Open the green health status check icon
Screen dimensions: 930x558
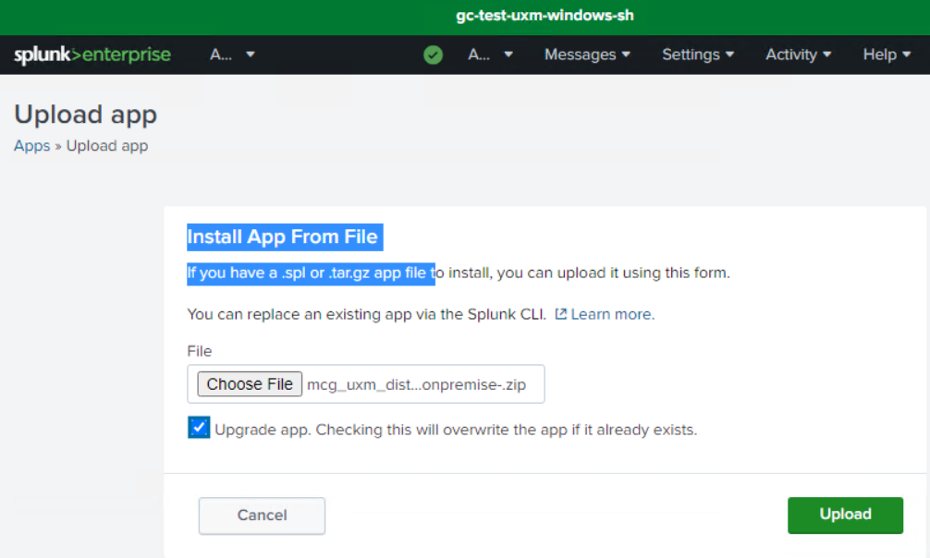tap(433, 55)
